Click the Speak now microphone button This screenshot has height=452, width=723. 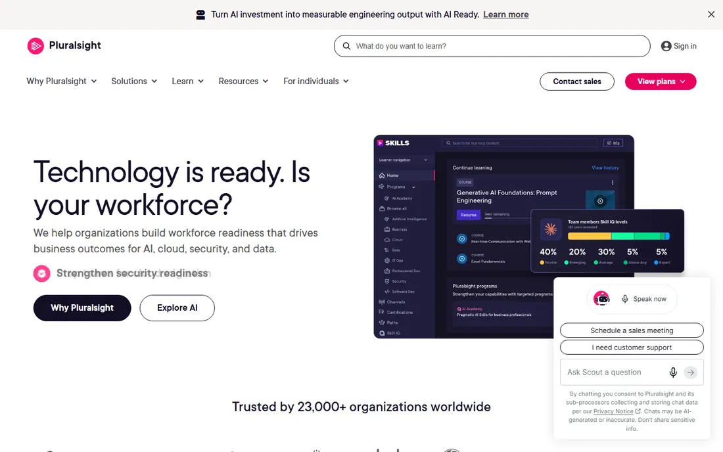[x=644, y=299]
